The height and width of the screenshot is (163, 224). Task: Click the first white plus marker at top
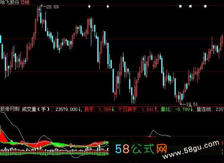click(x=89, y=6)
